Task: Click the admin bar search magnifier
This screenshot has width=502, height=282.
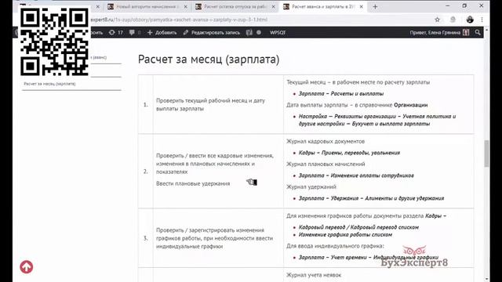Action: pyautogui.click(x=478, y=32)
